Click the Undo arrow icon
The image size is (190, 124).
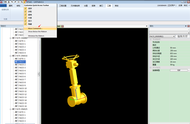coord(12,2)
